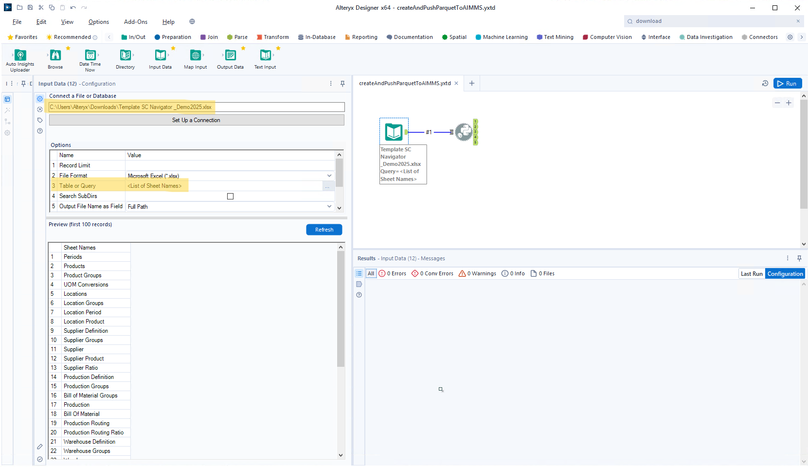
Task: Switch results to Configuration view
Action: [785, 274]
